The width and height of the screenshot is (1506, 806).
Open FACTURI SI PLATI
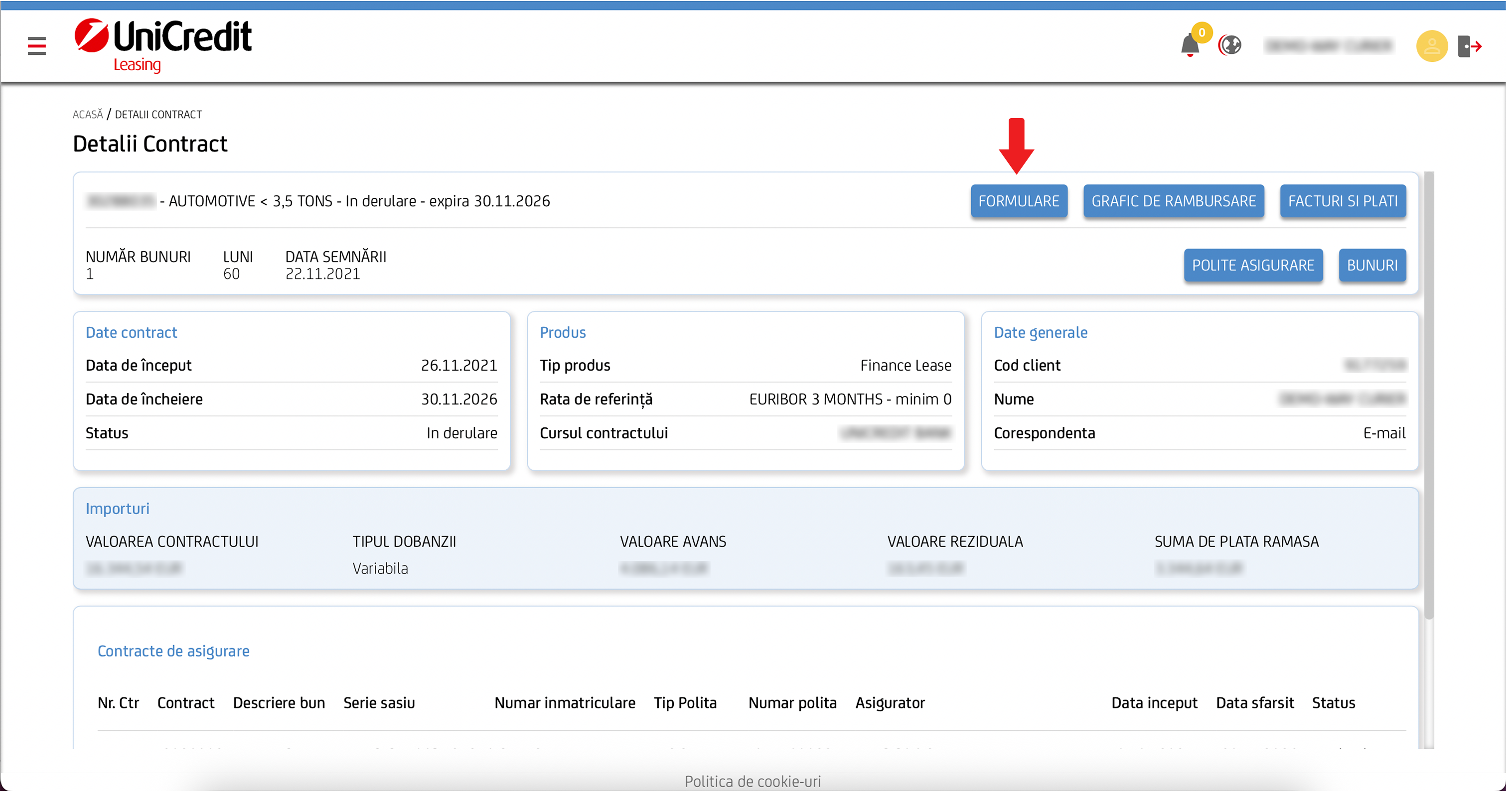(1343, 201)
